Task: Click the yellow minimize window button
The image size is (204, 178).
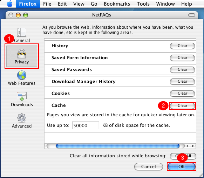Action: coord(18,15)
